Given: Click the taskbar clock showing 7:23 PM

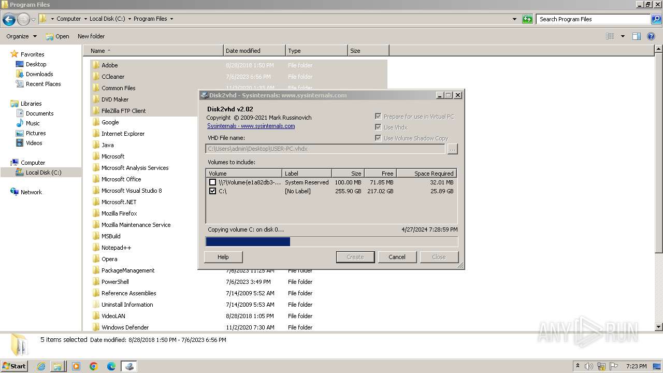Looking at the screenshot, I should point(636,366).
